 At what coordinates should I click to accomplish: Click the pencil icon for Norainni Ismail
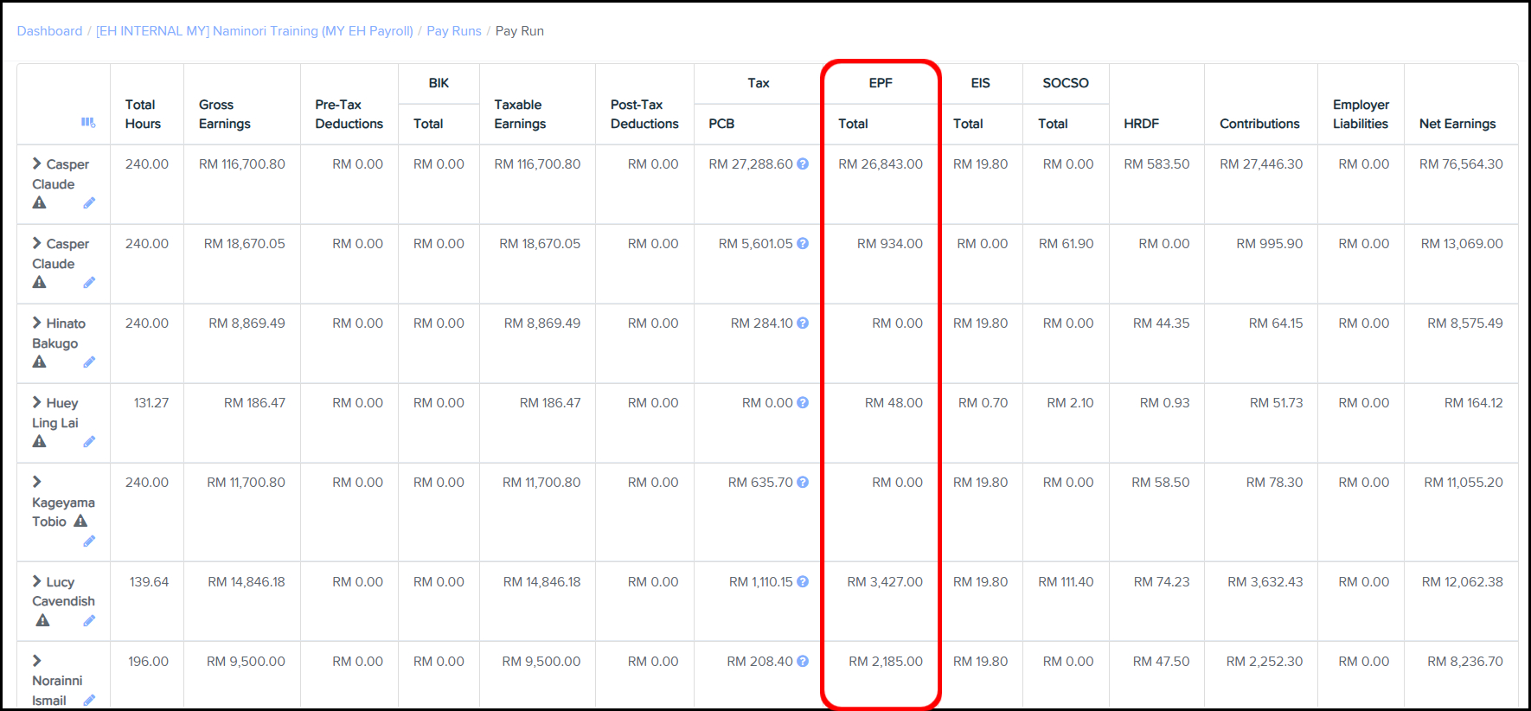(x=89, y=701)
